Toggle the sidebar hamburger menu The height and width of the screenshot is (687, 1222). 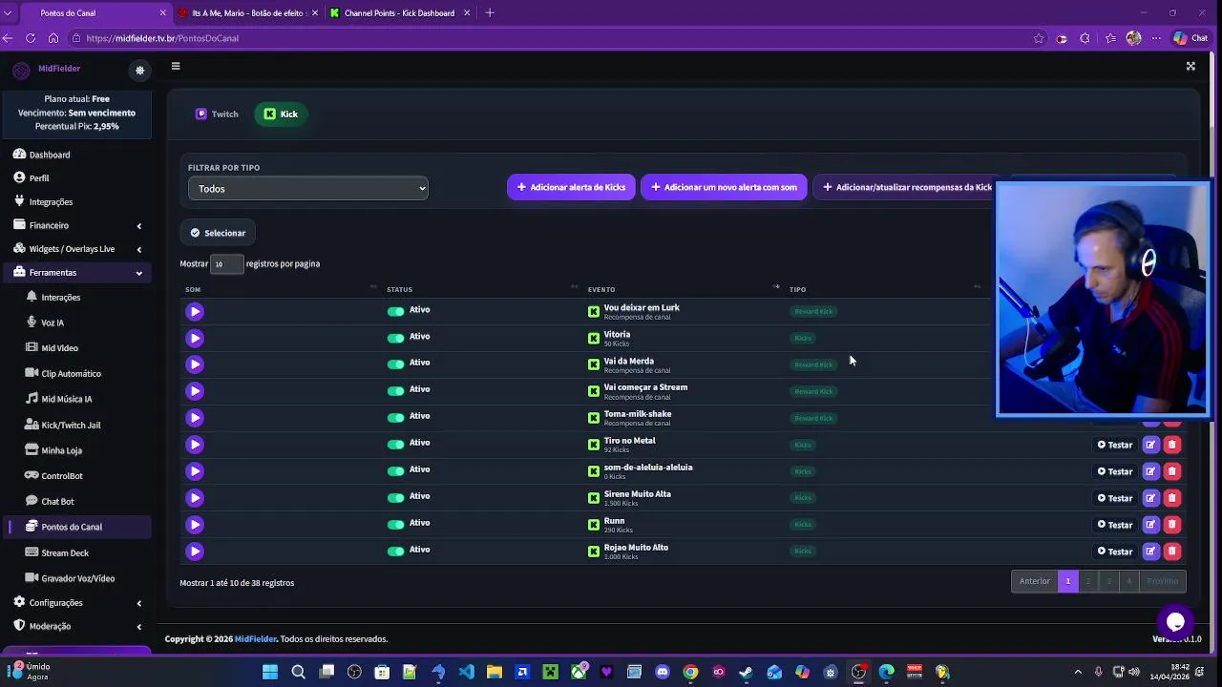(x=176, y=67)
